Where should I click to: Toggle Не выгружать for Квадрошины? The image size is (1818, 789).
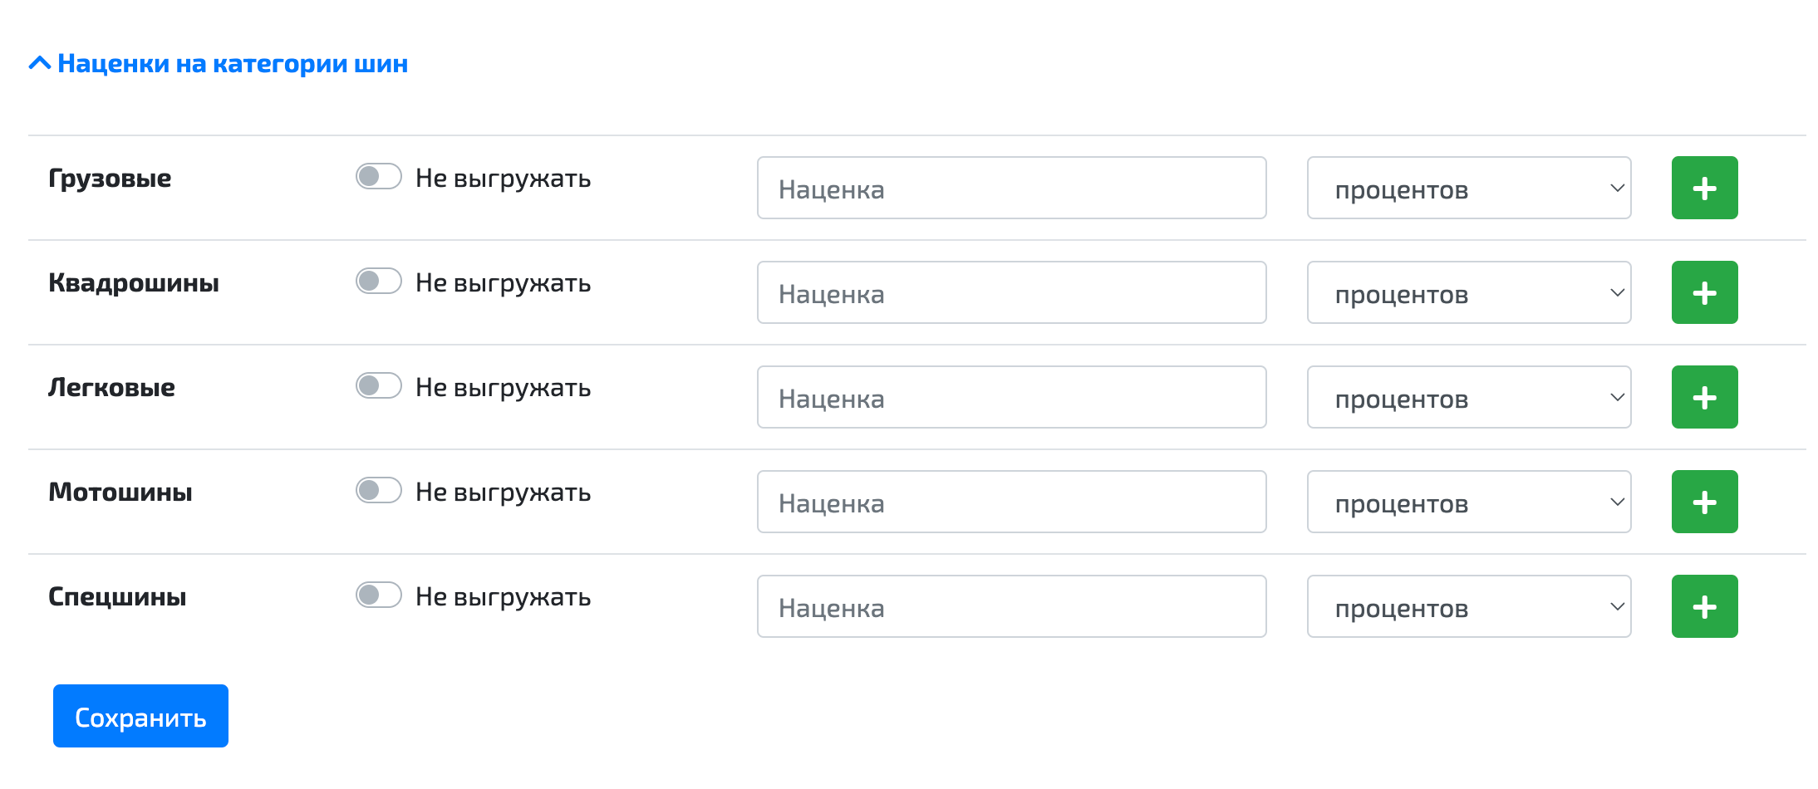click(378, 282)
